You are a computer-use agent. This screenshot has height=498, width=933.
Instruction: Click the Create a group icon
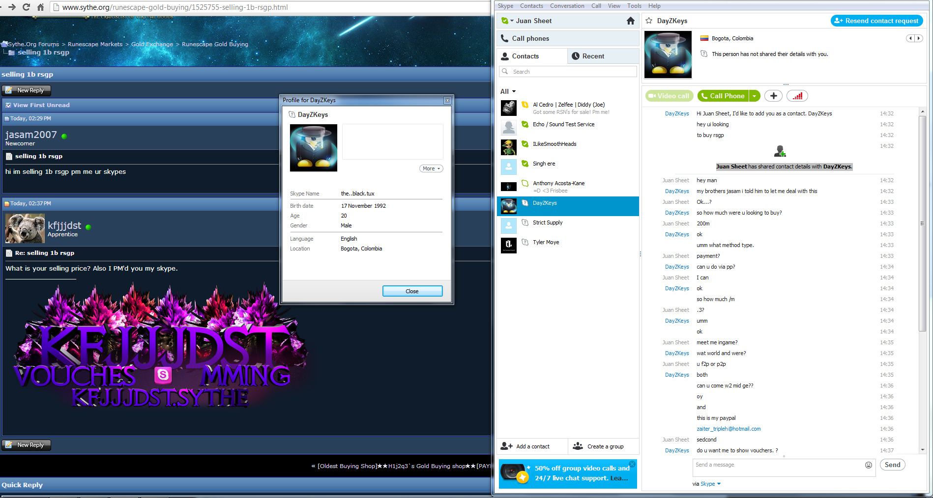(578, 446)
